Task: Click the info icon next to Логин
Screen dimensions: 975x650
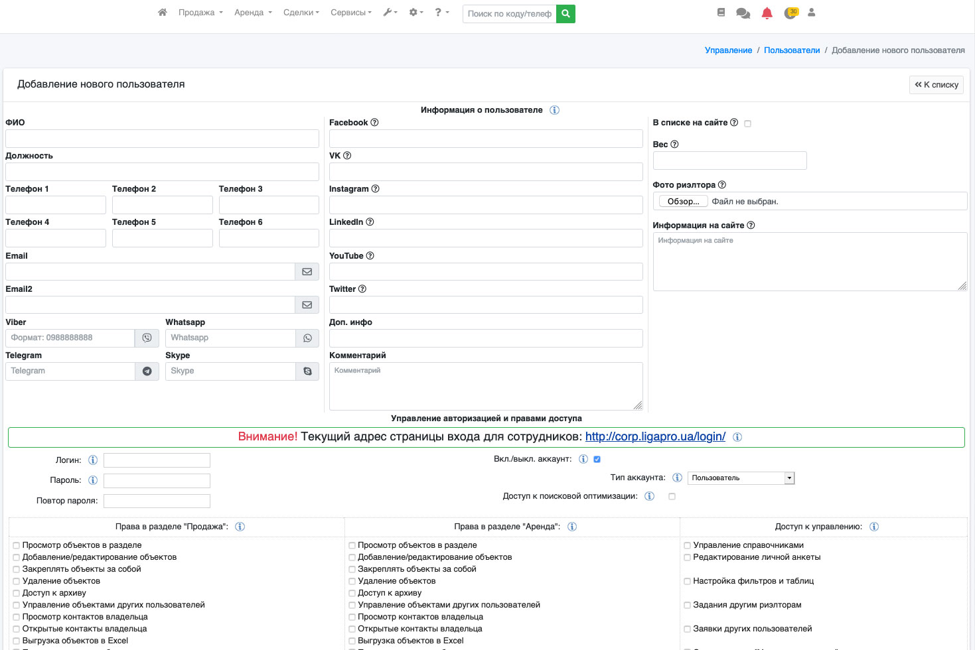Action: click(x=93, y=460)
